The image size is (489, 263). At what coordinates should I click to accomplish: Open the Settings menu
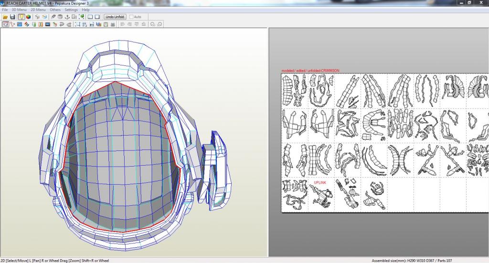click(71, 10)
